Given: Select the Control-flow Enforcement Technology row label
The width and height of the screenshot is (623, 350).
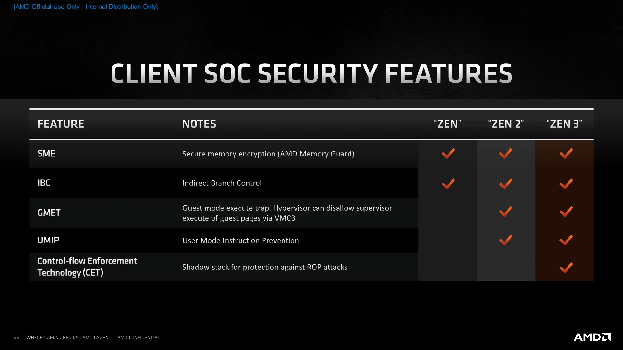Looking at the screenshot, I should [87, 267].
